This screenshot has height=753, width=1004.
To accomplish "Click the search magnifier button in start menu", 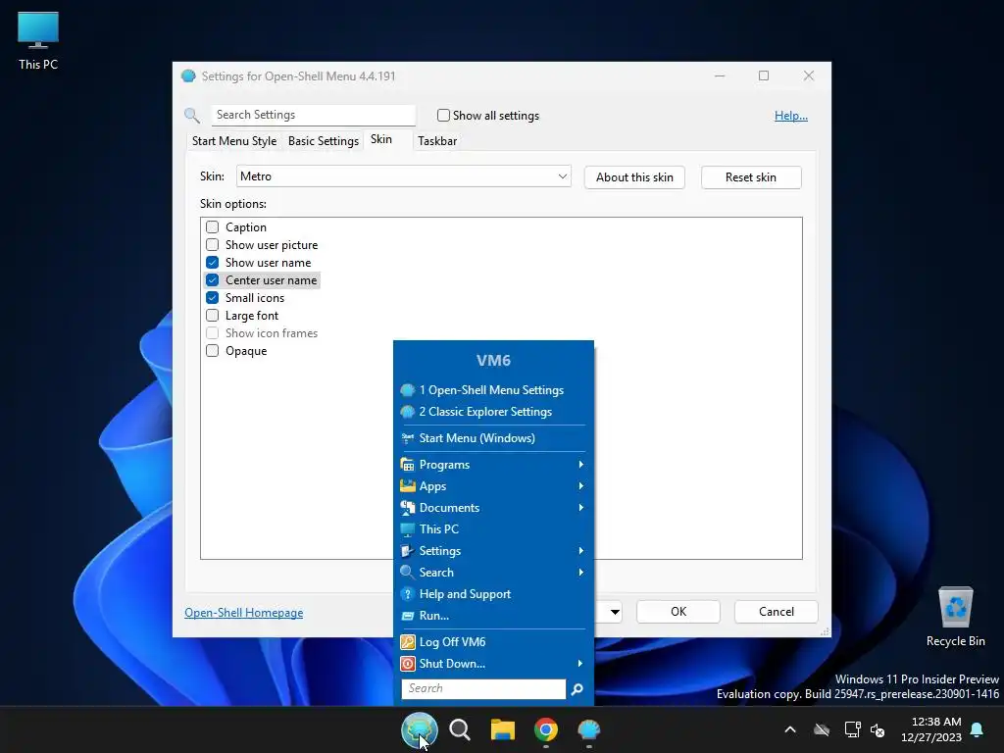I will tap(577, 689).
